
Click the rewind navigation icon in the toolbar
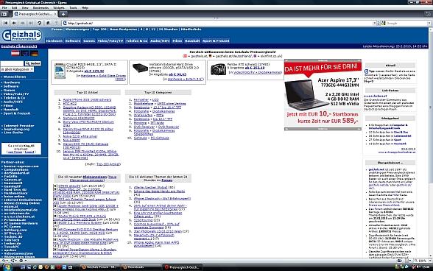point(6,24)
